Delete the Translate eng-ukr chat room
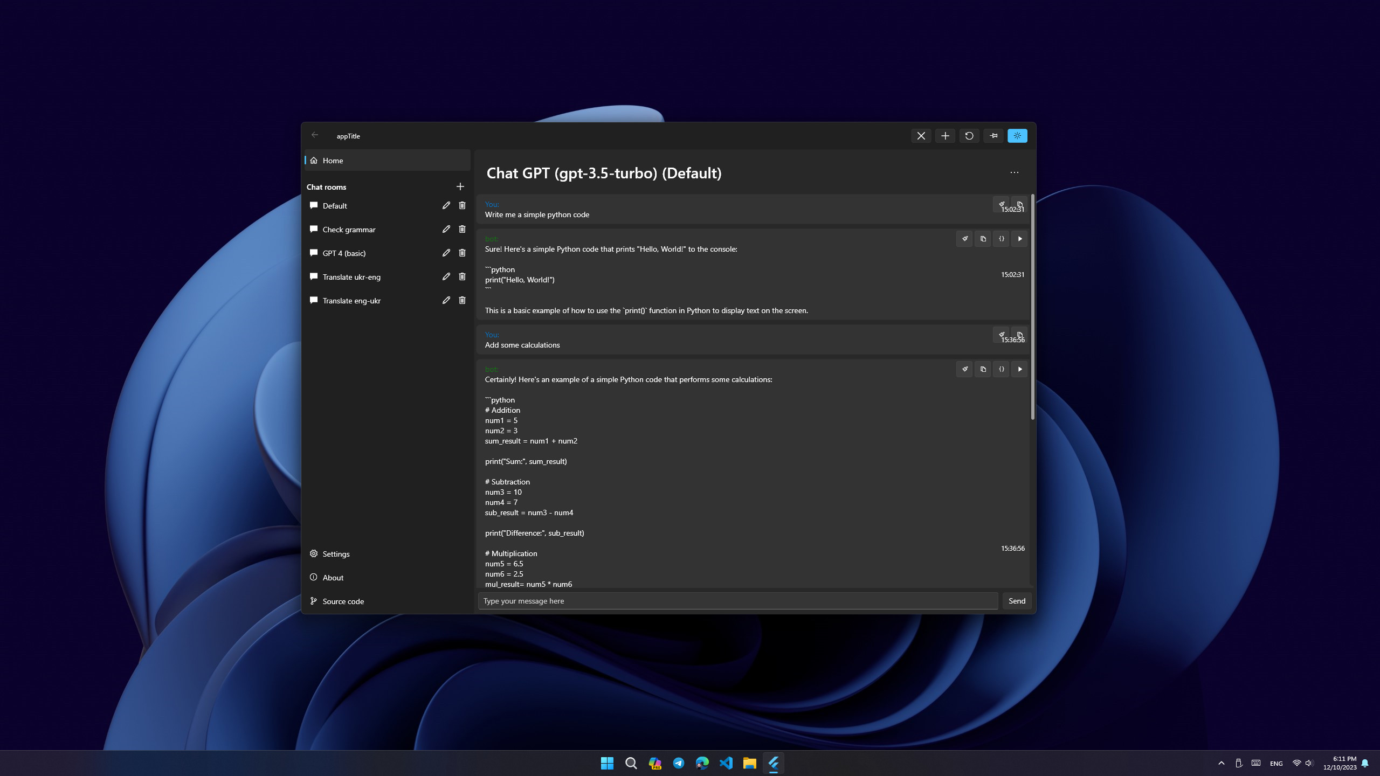The width and height of the screenshot is (1380, 776). tap(462, 300)
